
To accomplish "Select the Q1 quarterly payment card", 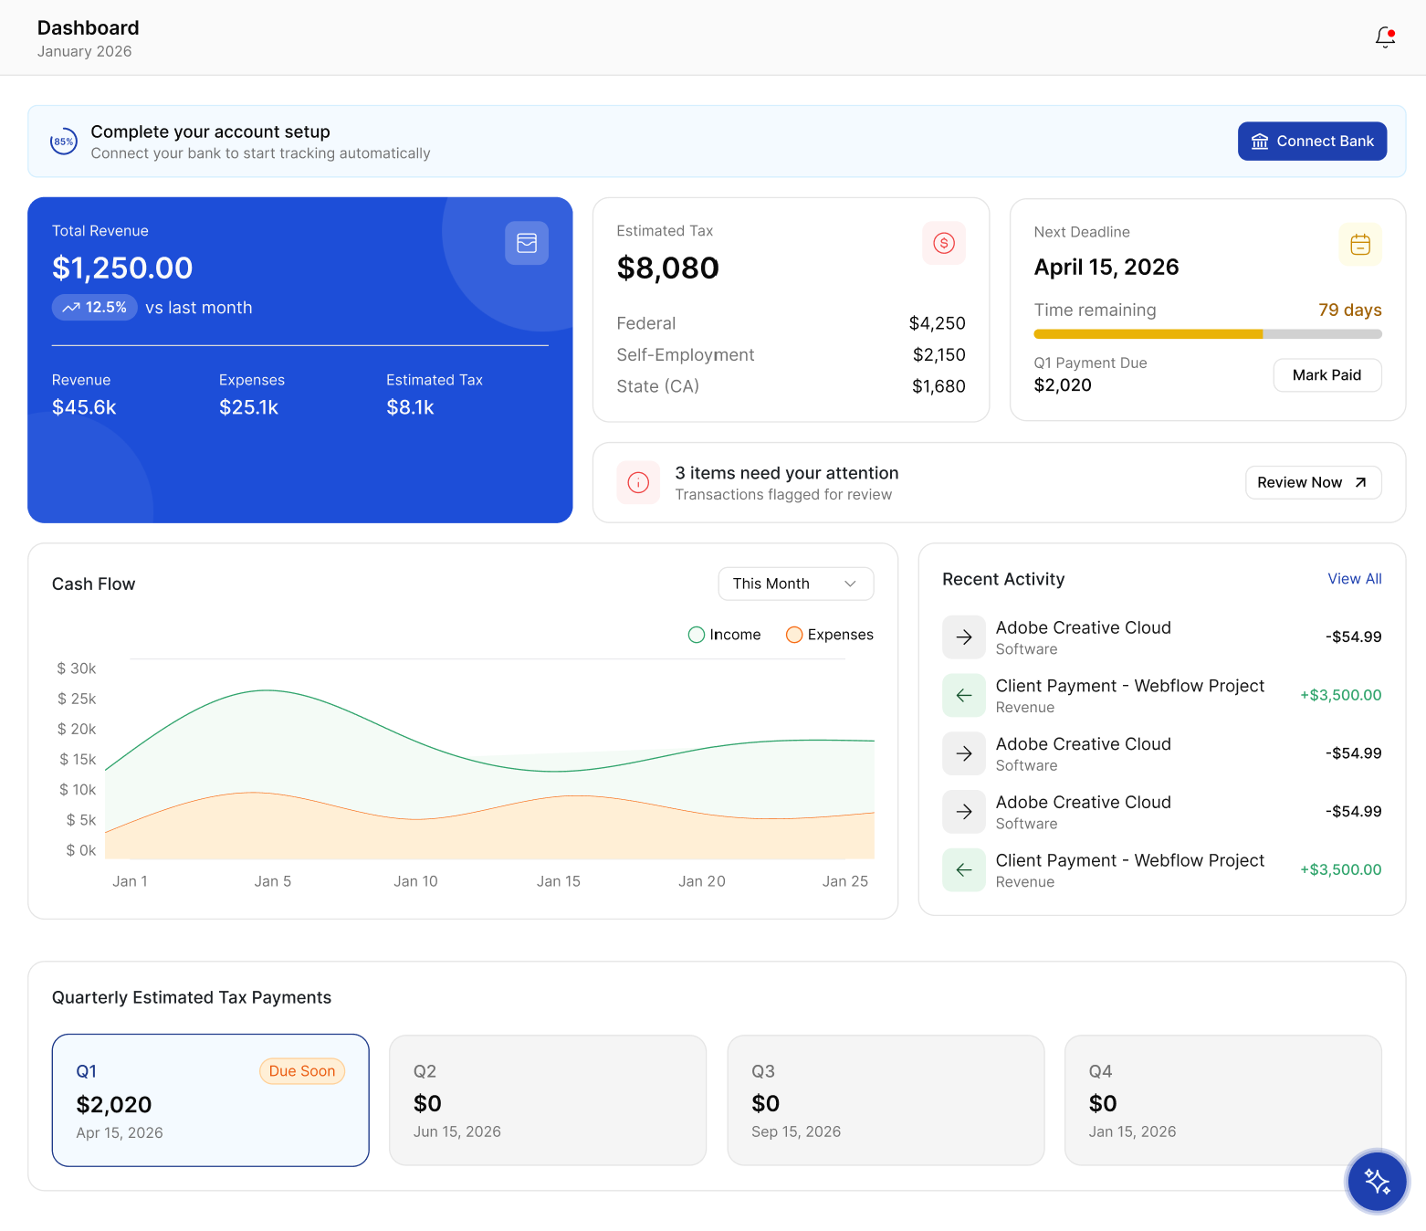I will 210,1099.
